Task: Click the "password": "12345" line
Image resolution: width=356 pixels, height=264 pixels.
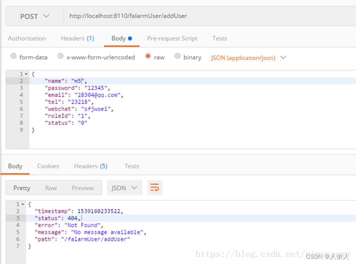Action: [x=77, y=88]
